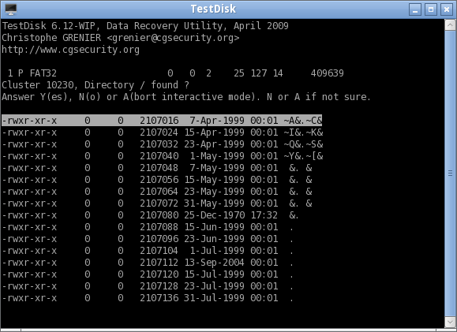This screenshot has width=457, height=332.
Task: Click the sector count 409639
Action: pyautogui.click(x=328, y=73)
